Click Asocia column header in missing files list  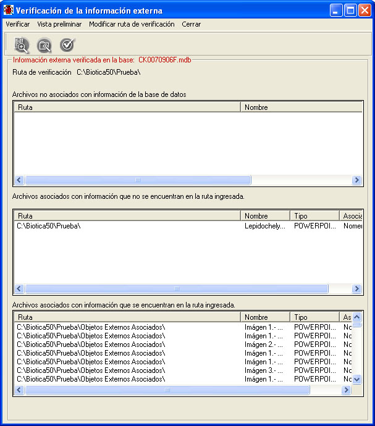351,216
